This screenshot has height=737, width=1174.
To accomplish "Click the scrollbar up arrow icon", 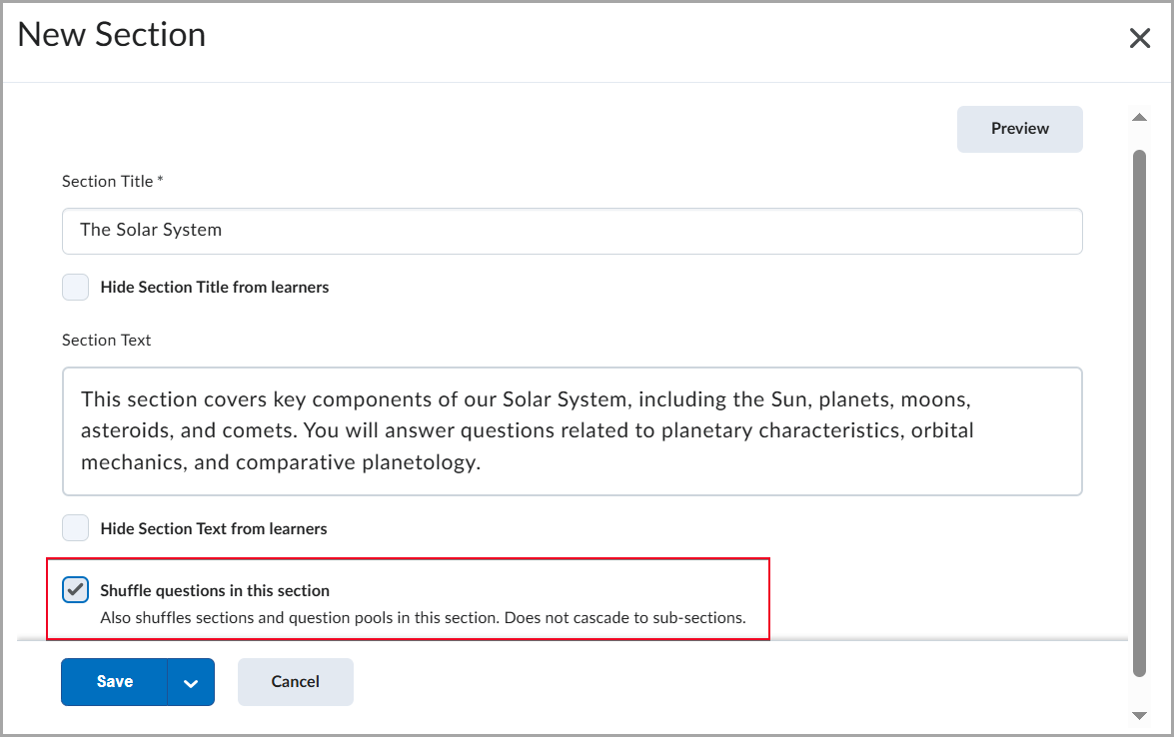I will 1140,117.
